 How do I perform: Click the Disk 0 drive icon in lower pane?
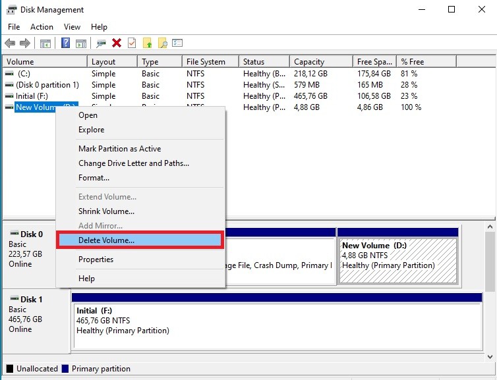coord(15,233)
